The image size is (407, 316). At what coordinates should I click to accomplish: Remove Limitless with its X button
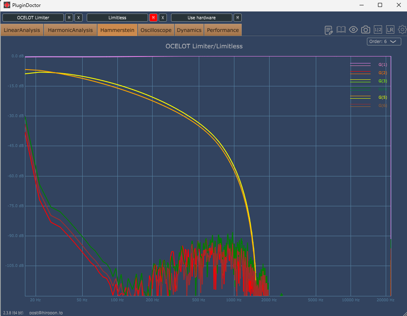(163, 18)
